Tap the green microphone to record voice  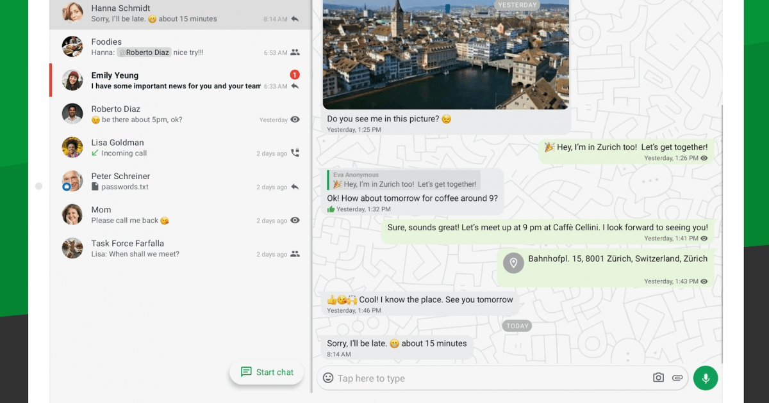pyautogui.click(x=706, y=378)
